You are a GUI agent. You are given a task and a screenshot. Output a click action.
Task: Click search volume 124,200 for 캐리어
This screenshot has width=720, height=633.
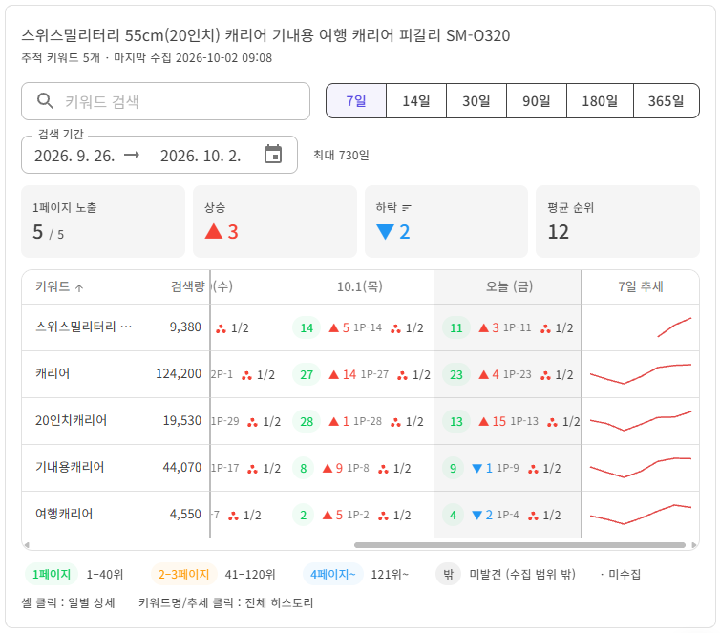click(x=179, y=373)
